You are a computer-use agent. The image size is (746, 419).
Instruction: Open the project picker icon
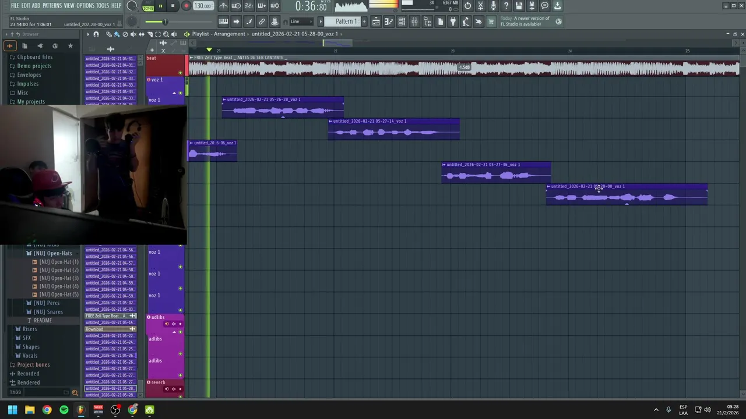[440, 22]
